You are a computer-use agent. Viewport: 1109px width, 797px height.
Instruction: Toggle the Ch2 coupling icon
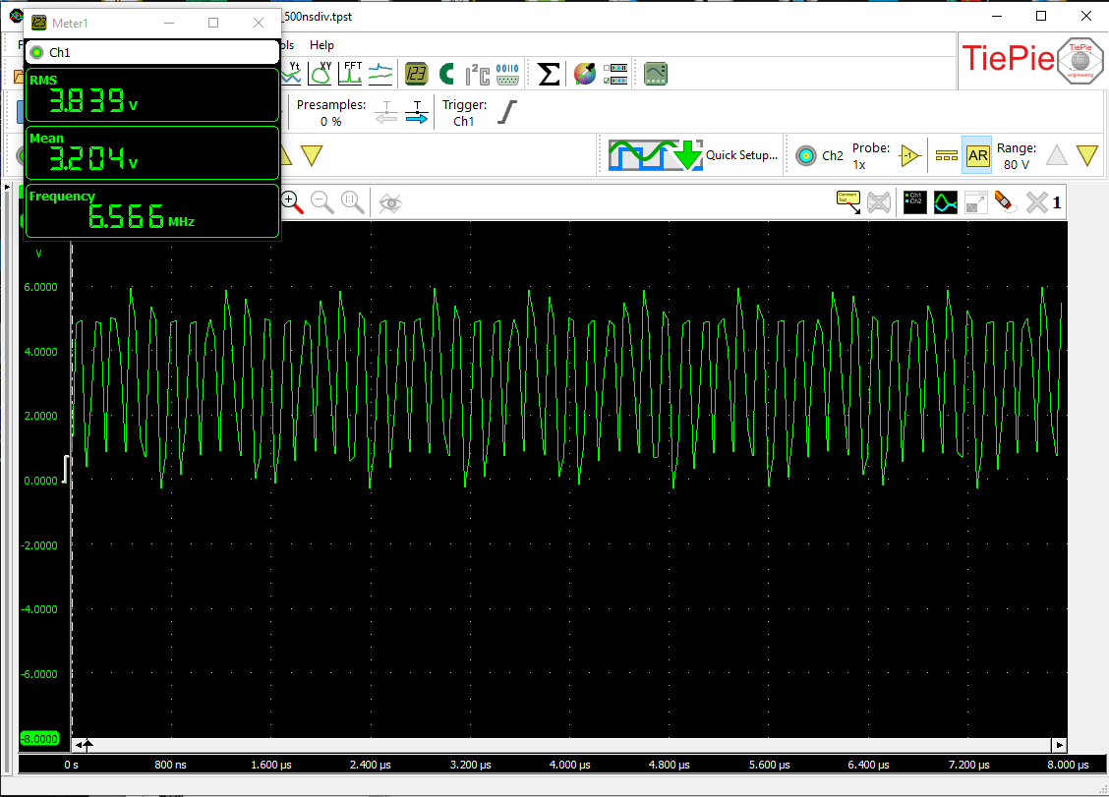point(947,155)
